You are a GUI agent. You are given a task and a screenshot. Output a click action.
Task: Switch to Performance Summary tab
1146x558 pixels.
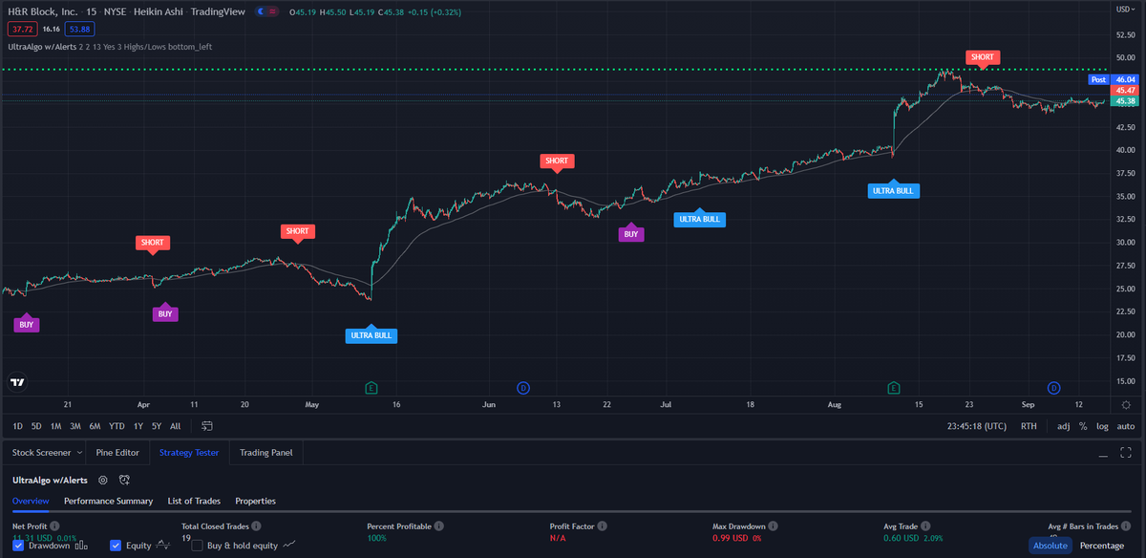tap(108, 501)
